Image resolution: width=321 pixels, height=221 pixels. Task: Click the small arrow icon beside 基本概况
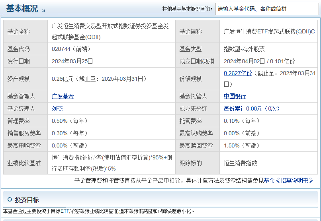43,11
